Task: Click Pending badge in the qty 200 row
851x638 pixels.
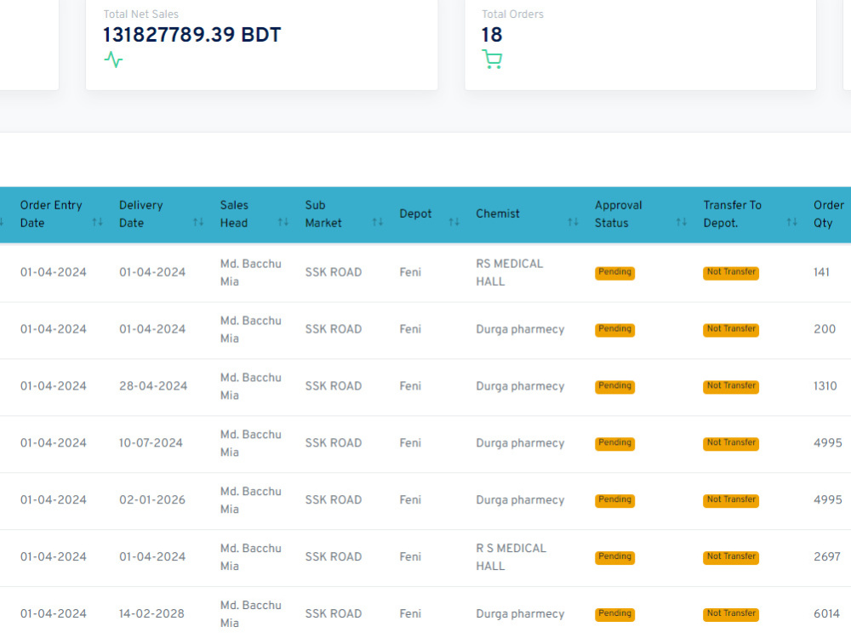Action: click(615, 329)
